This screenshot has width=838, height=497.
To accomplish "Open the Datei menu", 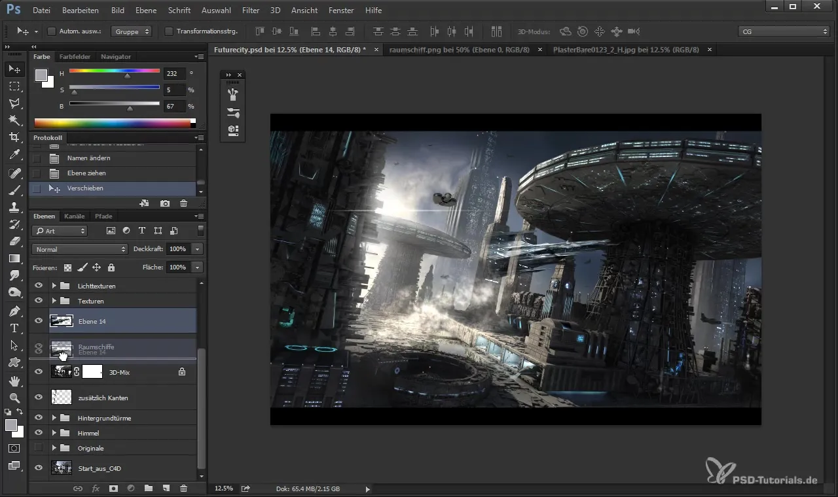I will 41,10.
